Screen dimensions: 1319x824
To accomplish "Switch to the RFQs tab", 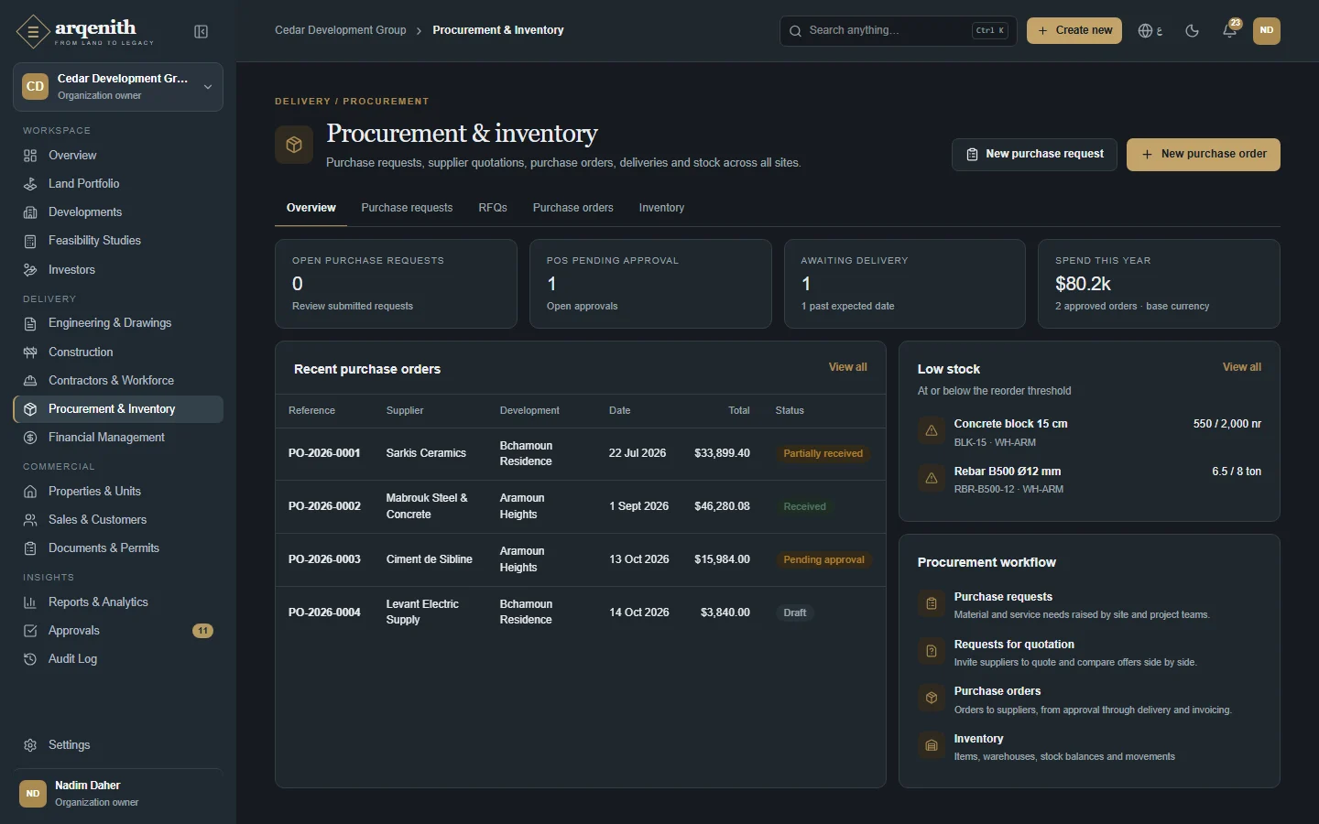I will 493,208.
